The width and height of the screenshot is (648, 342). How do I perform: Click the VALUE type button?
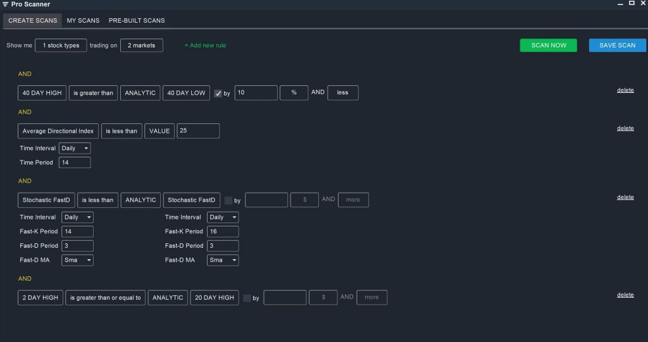pyautogui.click(x=159, y=131)
